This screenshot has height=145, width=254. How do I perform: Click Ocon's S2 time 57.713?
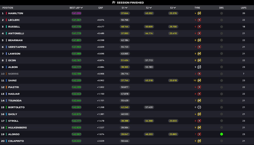[149, 60]
